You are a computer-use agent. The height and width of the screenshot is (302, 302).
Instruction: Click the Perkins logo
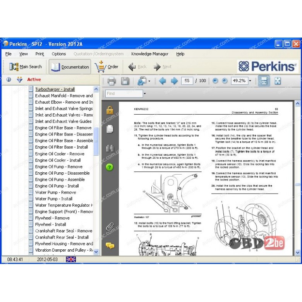point(267,66)
